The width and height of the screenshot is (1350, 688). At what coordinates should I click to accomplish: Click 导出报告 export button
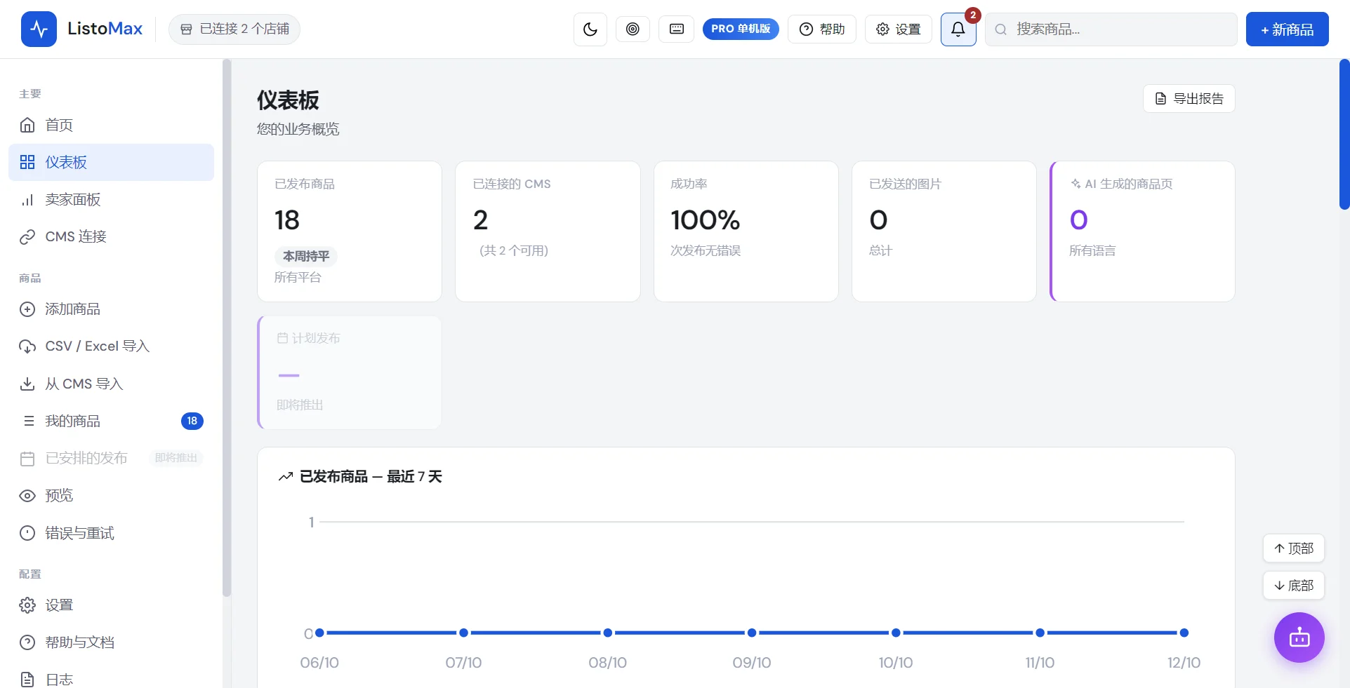[x=1189, y=99]
